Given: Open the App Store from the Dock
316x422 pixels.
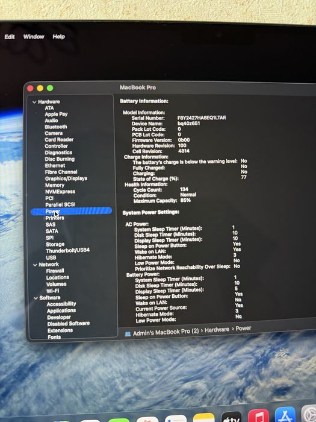Looking at the screenshot, I should pos(285,415).
